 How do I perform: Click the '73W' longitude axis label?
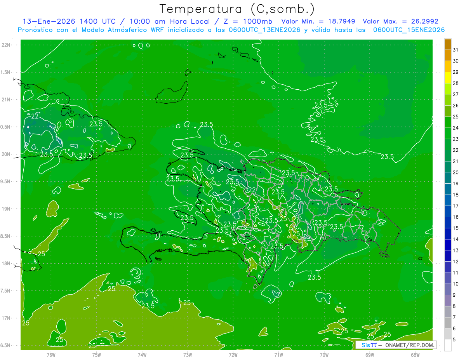(188, 355)
